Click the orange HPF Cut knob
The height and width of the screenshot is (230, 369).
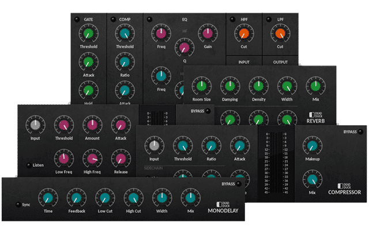coord(244,33)
